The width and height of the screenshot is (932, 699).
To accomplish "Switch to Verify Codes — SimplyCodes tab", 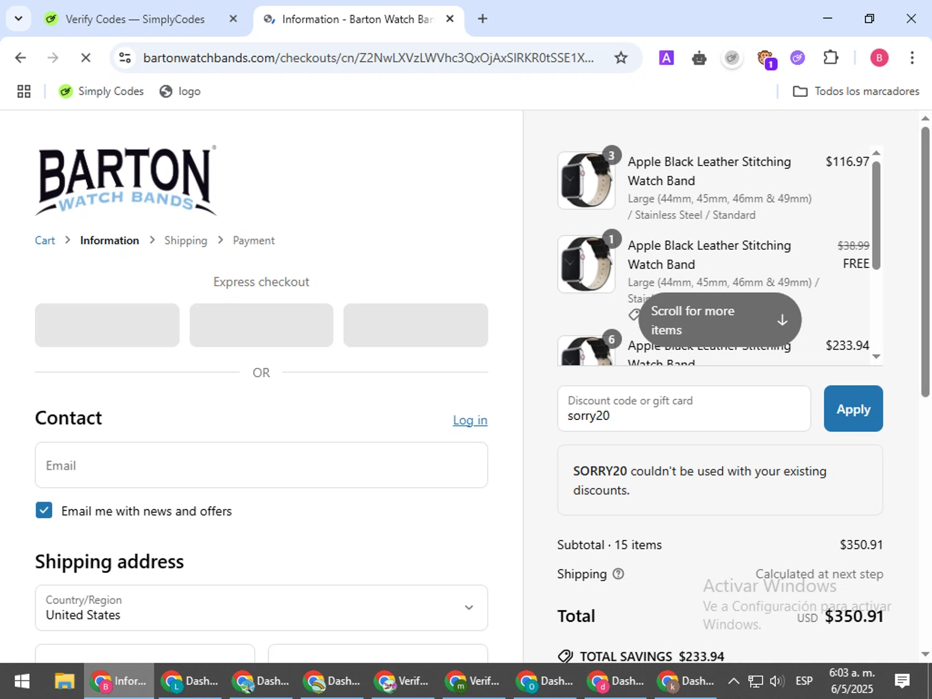I will point(135,19).
